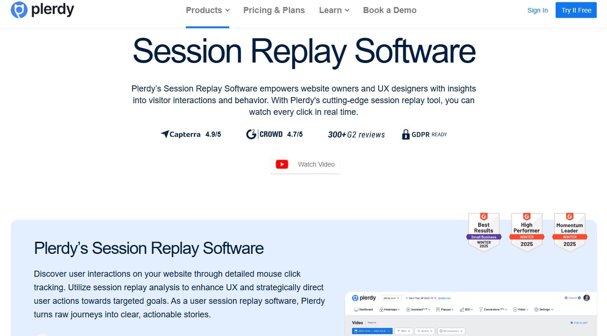Expand Conversions menu in dashboard preview
This screenshot has width=607, height=336.
[x=493, y=309]
